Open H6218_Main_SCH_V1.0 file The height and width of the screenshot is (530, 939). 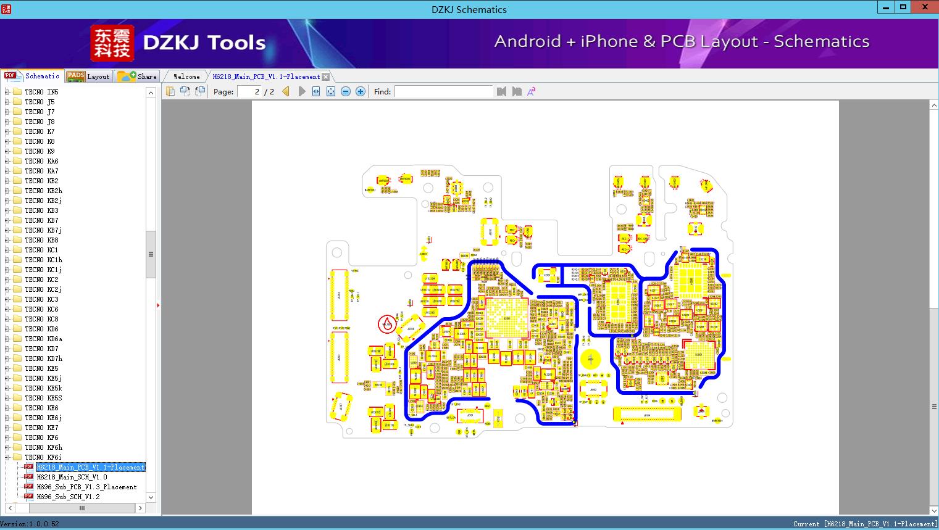click(x=72, y=477)
